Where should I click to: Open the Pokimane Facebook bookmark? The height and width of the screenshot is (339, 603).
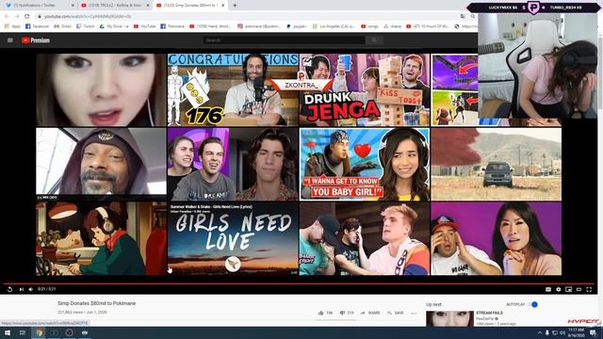click(x=172, y=26)
